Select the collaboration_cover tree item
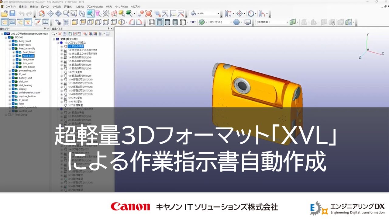This screenshot has height=219, width=389. point(29,92)
